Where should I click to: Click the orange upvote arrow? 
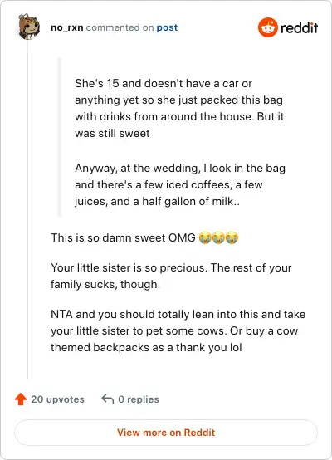click(21, 399)
